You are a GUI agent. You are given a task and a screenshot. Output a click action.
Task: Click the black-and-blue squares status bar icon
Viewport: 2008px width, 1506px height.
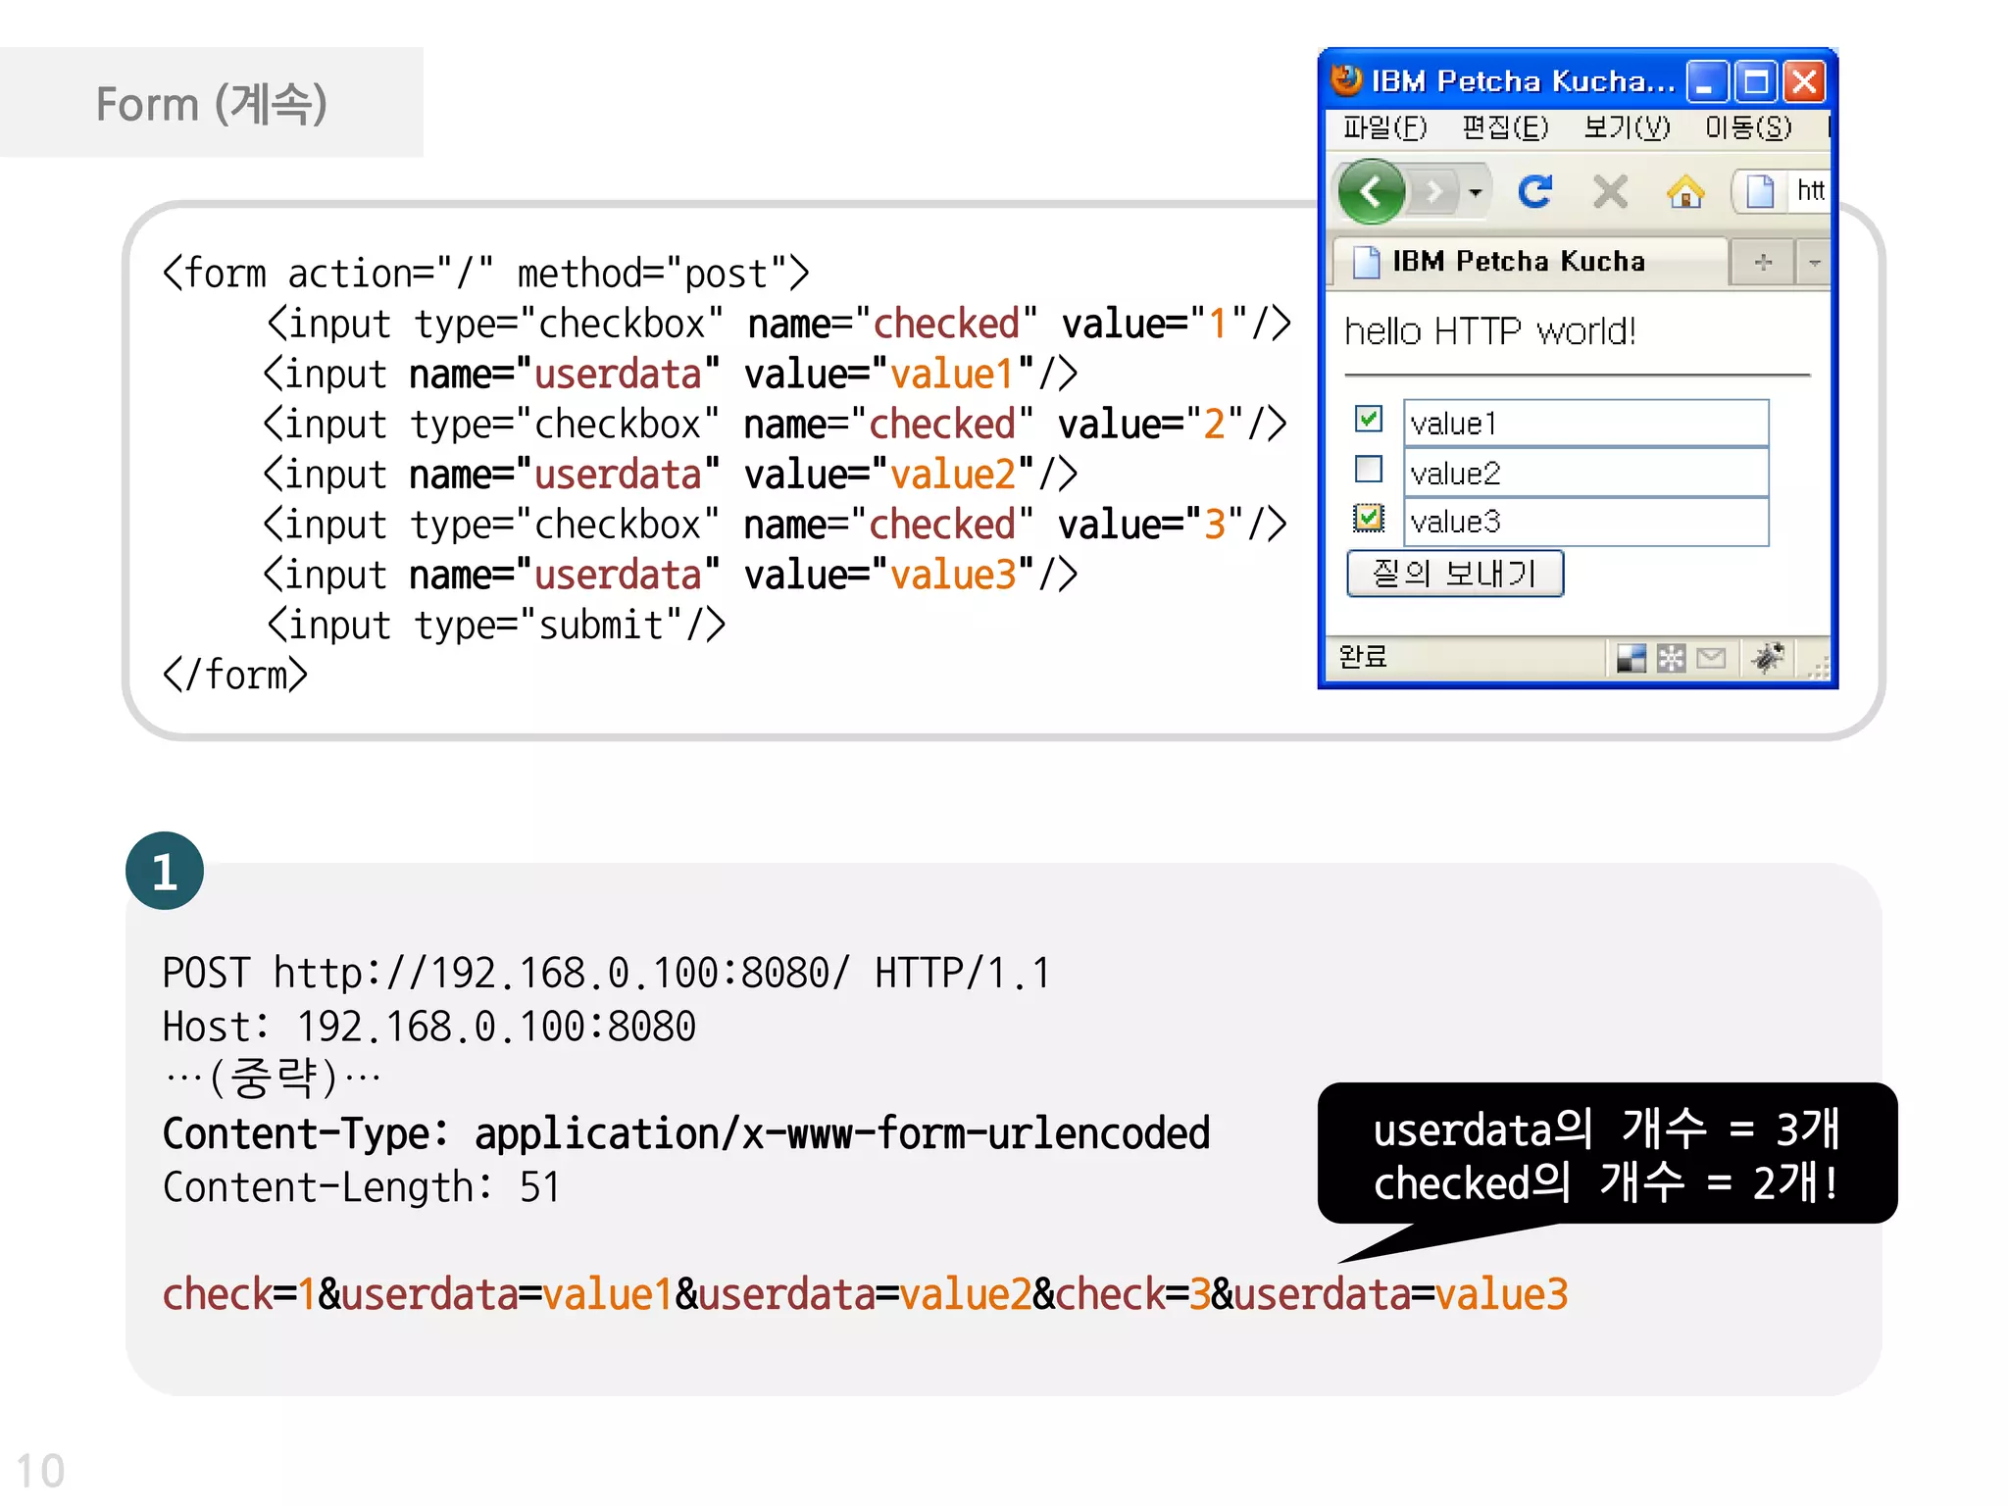[x=1631, y=658]
